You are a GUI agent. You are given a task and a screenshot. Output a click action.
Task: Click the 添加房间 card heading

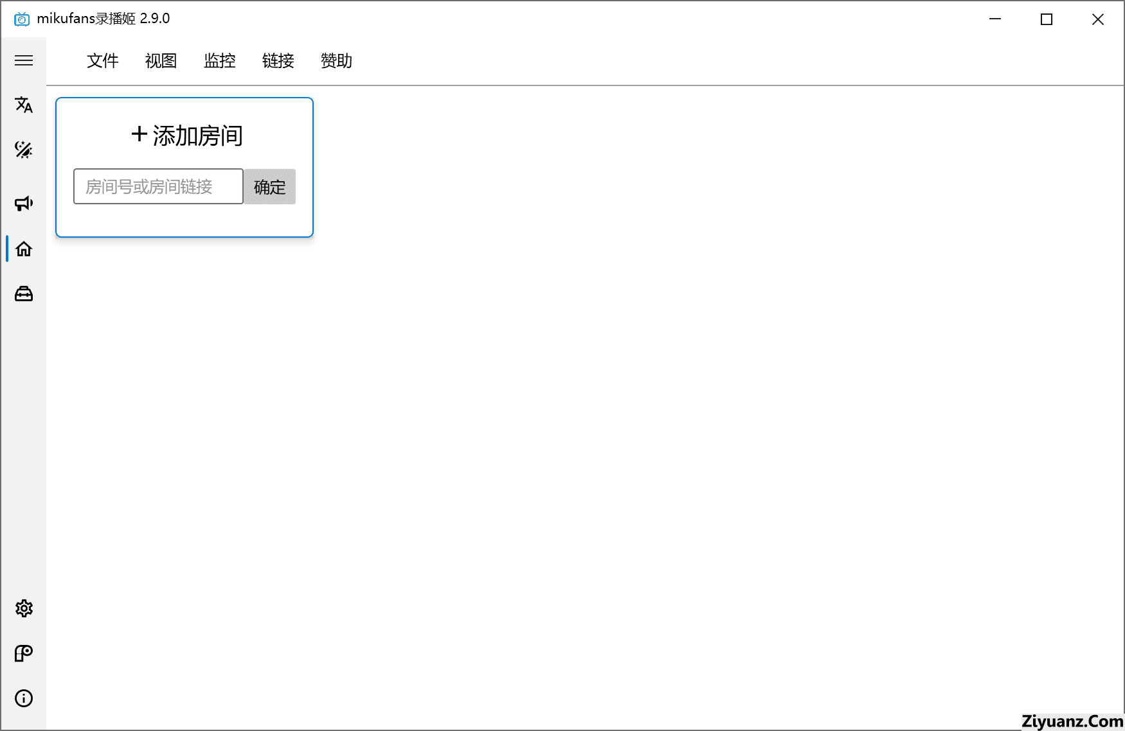click(x=186, y=136)
